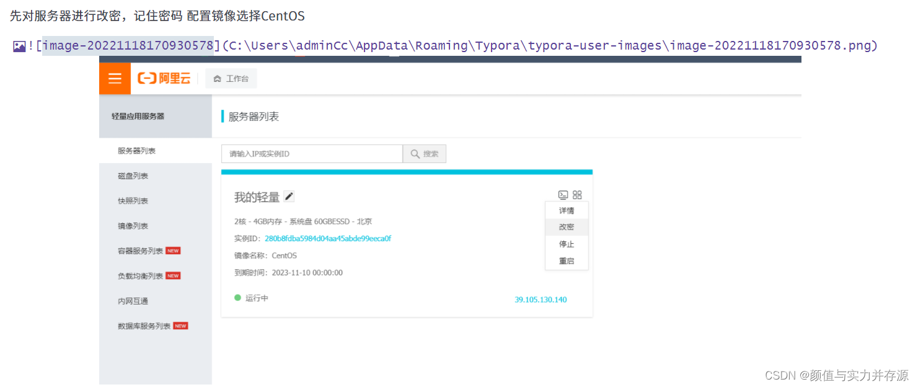This screenshot has width=918, height=387.
Task: Click the 轻量应用服务器 sidebar header
Action: point(138,116)
